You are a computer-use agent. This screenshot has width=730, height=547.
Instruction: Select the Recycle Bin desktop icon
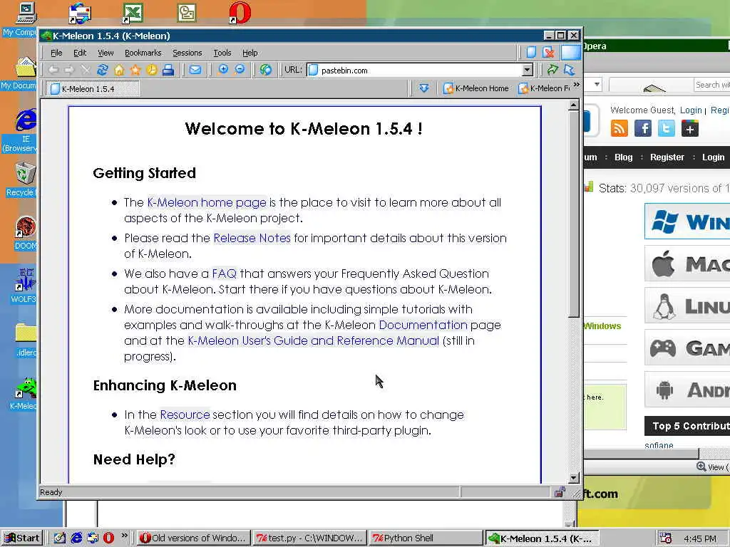tap(24, 174)
